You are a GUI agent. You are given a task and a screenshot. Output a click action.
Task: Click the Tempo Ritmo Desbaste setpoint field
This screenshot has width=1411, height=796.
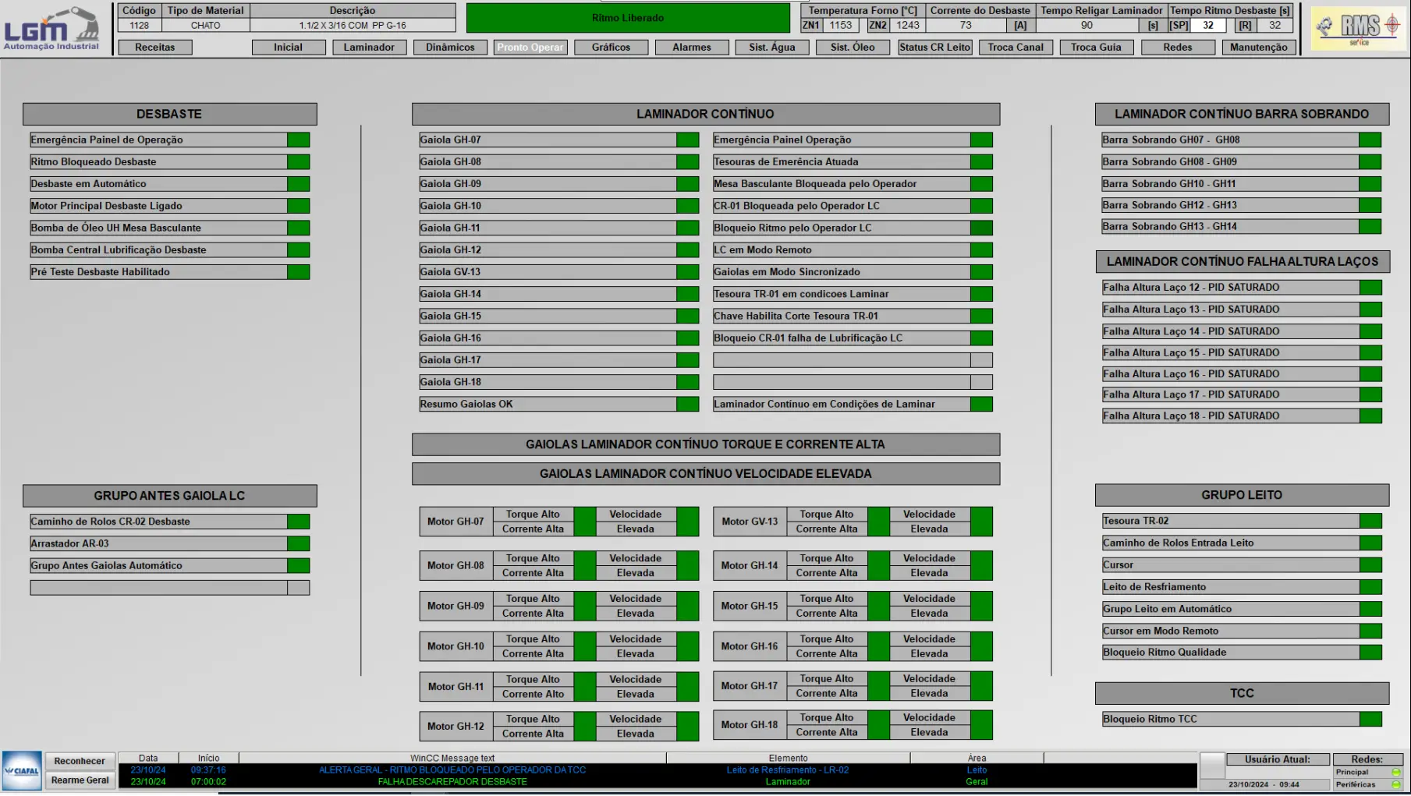pos(1207,25)
